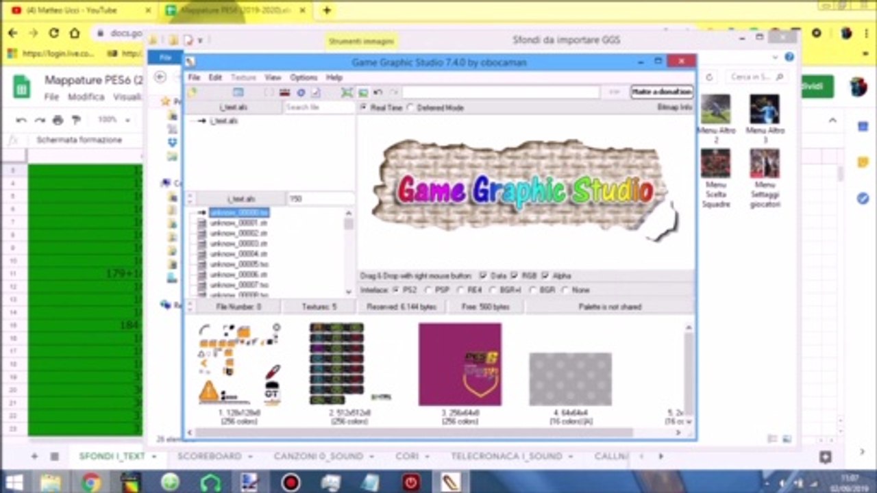Toggle the RGB checkbox
The image size is (877, 493).
tap(514, 275)
